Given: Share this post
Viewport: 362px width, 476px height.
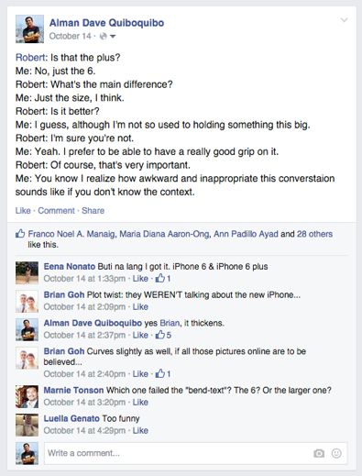Looking at the screenshot, I should click(93, 210).
